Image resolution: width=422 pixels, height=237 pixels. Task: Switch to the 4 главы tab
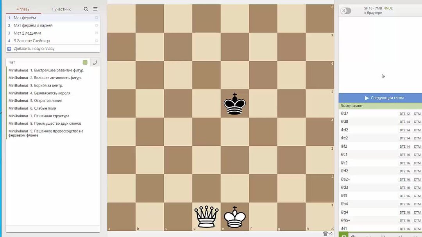click(23, 9)
